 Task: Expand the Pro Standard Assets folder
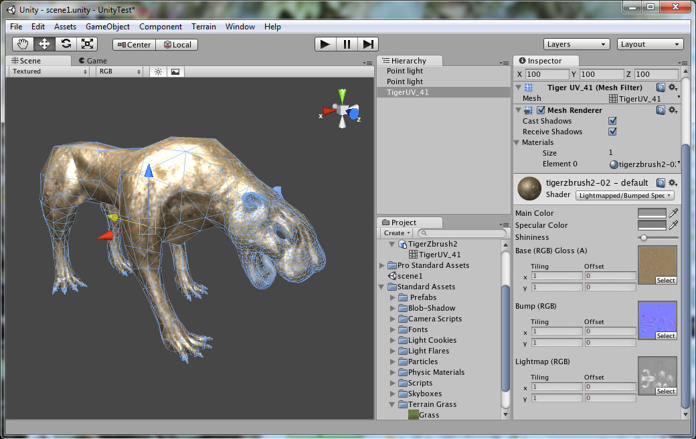[381, 265]
